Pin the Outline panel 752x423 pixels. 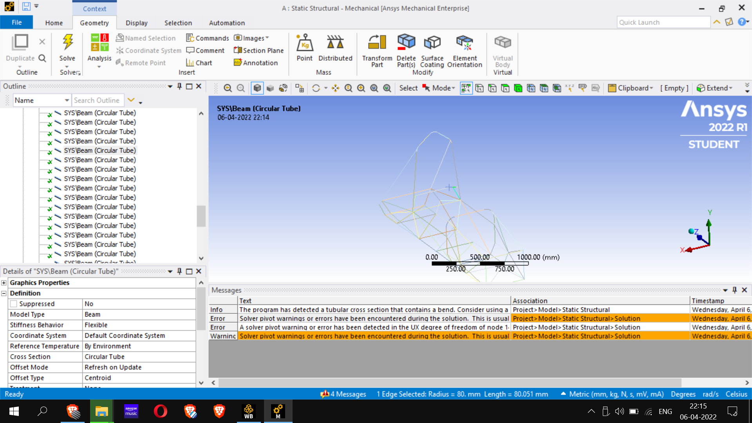179,86
